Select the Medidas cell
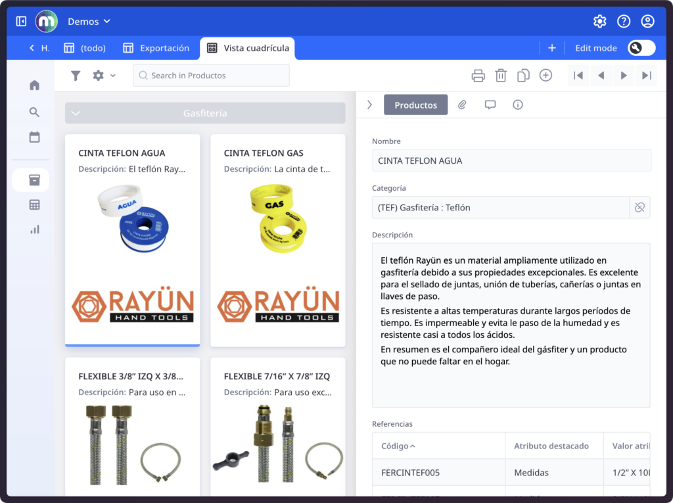Image resolution: width=673 pixels, height=503 pixels. 554,473
